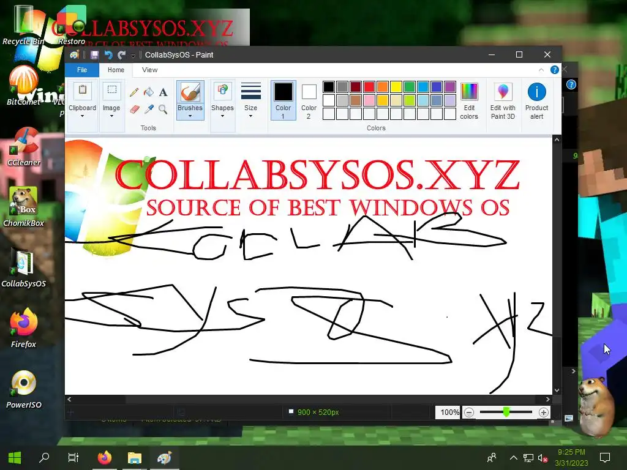The image size is (627, 470).
Task: Select the Color picker eyedropper tool
Action: tap(149, 109)
